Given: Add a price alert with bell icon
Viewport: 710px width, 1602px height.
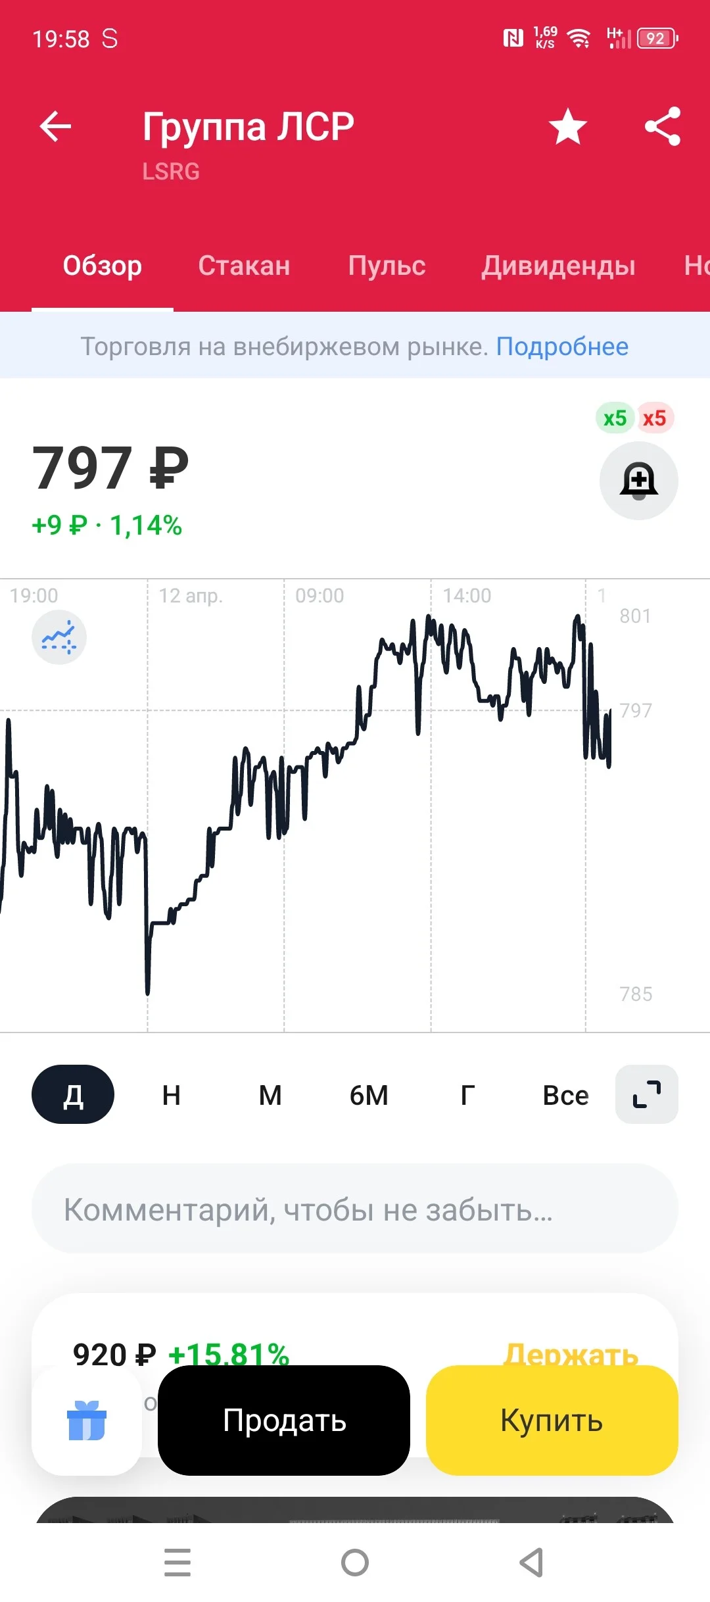Looking at the screenshot, I should pyautogui.click(x=639, y=481).
